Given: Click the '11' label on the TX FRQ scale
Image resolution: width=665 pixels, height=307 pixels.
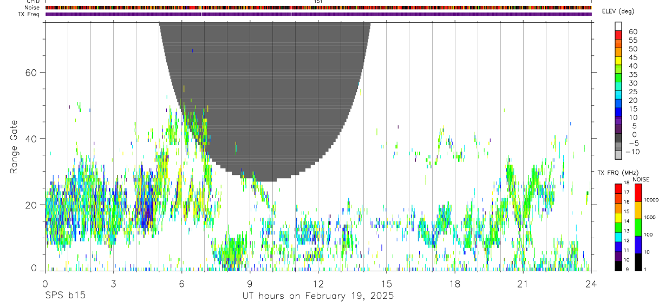Looking at the screenshot, I should [627, 251].
